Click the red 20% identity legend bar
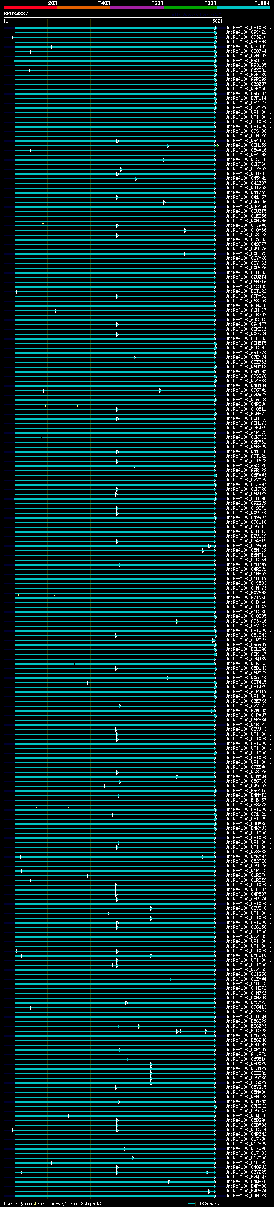This screenshot has width=274, height=1207. click(x=30, y=8)
